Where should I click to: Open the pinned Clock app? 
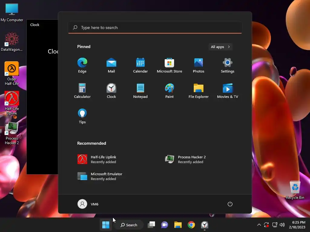point(111,91)
